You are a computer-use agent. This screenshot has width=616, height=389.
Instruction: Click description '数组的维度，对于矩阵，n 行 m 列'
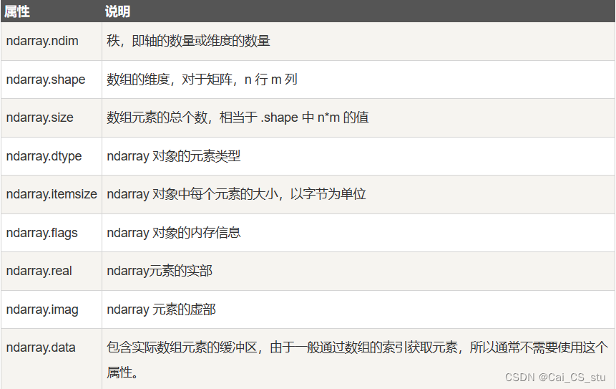[x=202, y=80]
